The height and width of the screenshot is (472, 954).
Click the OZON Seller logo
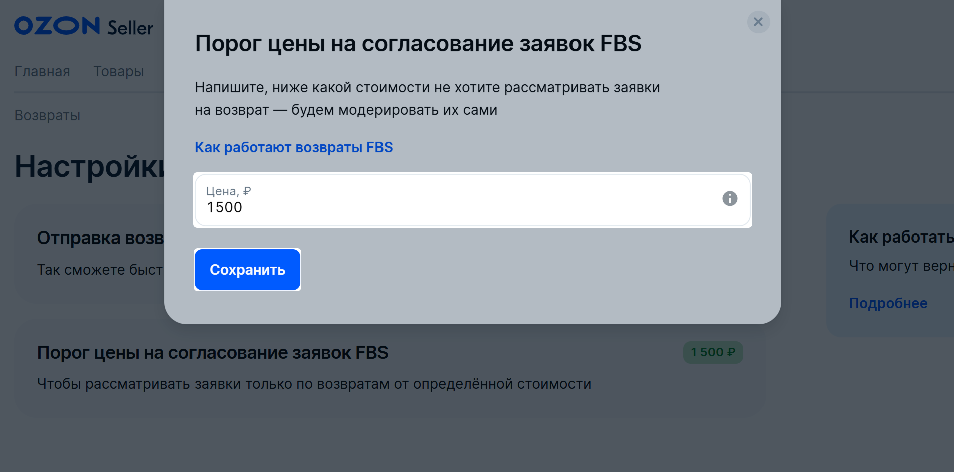click(84, 26)
